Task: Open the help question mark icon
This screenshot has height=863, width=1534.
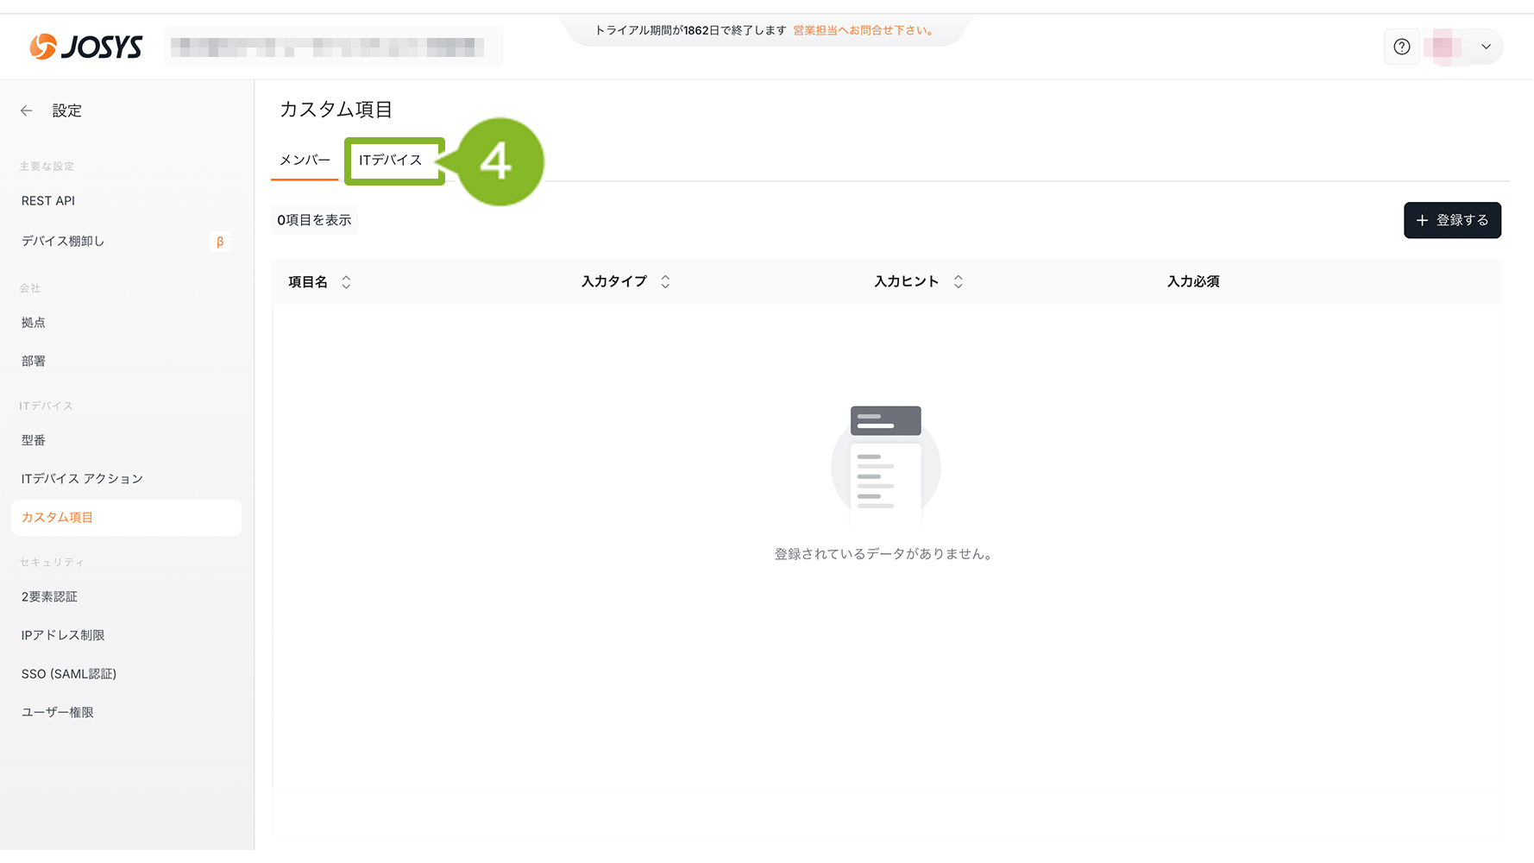Action: (1401, 47)
